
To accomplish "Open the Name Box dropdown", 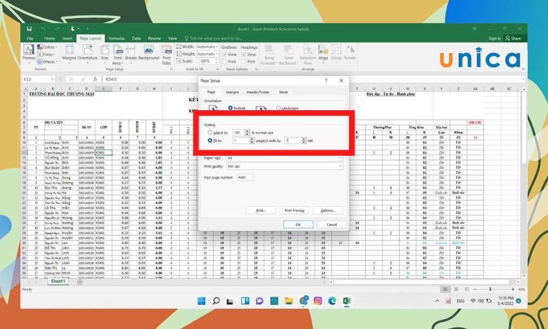I will 52,80.
